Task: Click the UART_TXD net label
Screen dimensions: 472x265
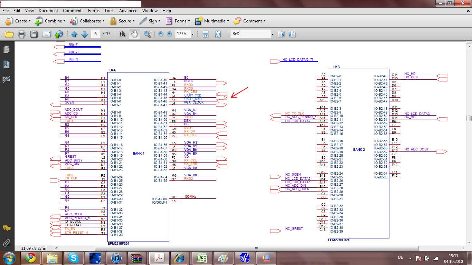Action: tap(193, 96)
